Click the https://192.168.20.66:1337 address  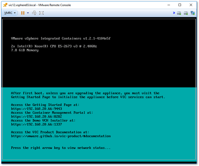(x=36, y=124)
